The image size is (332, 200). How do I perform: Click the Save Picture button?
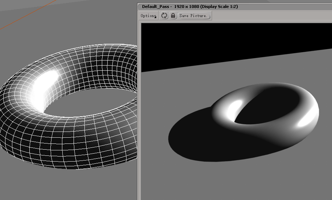pyautogui.click(x=194, y=16)
